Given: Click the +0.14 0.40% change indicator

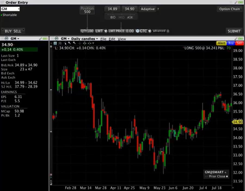Looking at the screenshot, I should 19,50.
